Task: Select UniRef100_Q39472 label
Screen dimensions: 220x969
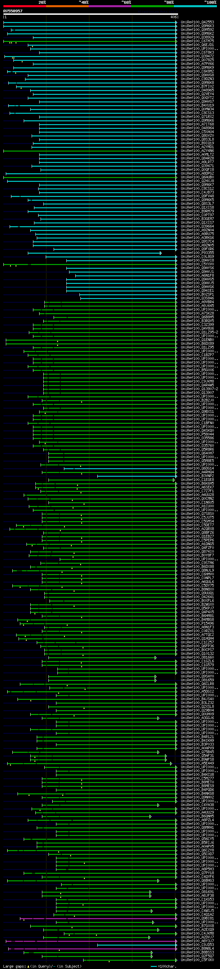Action: (197, 56)
